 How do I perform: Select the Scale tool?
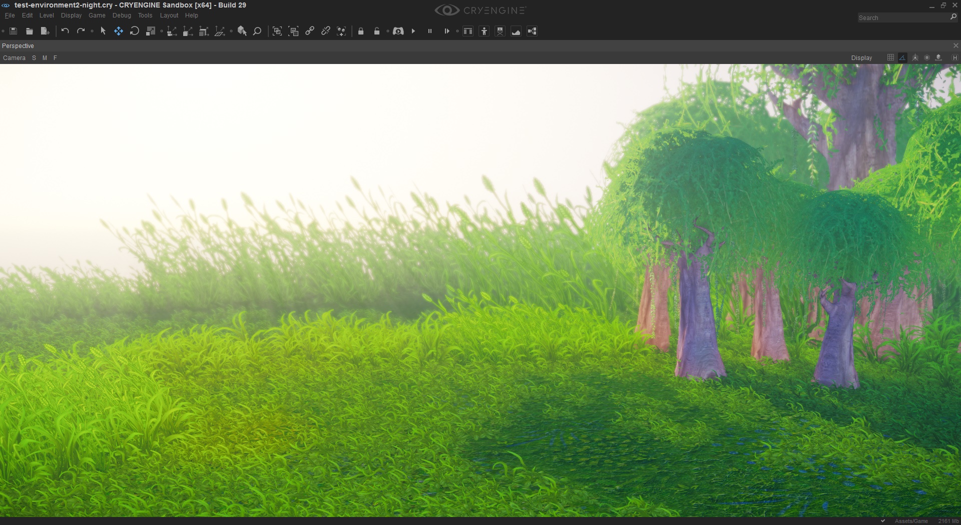(151, 31)
